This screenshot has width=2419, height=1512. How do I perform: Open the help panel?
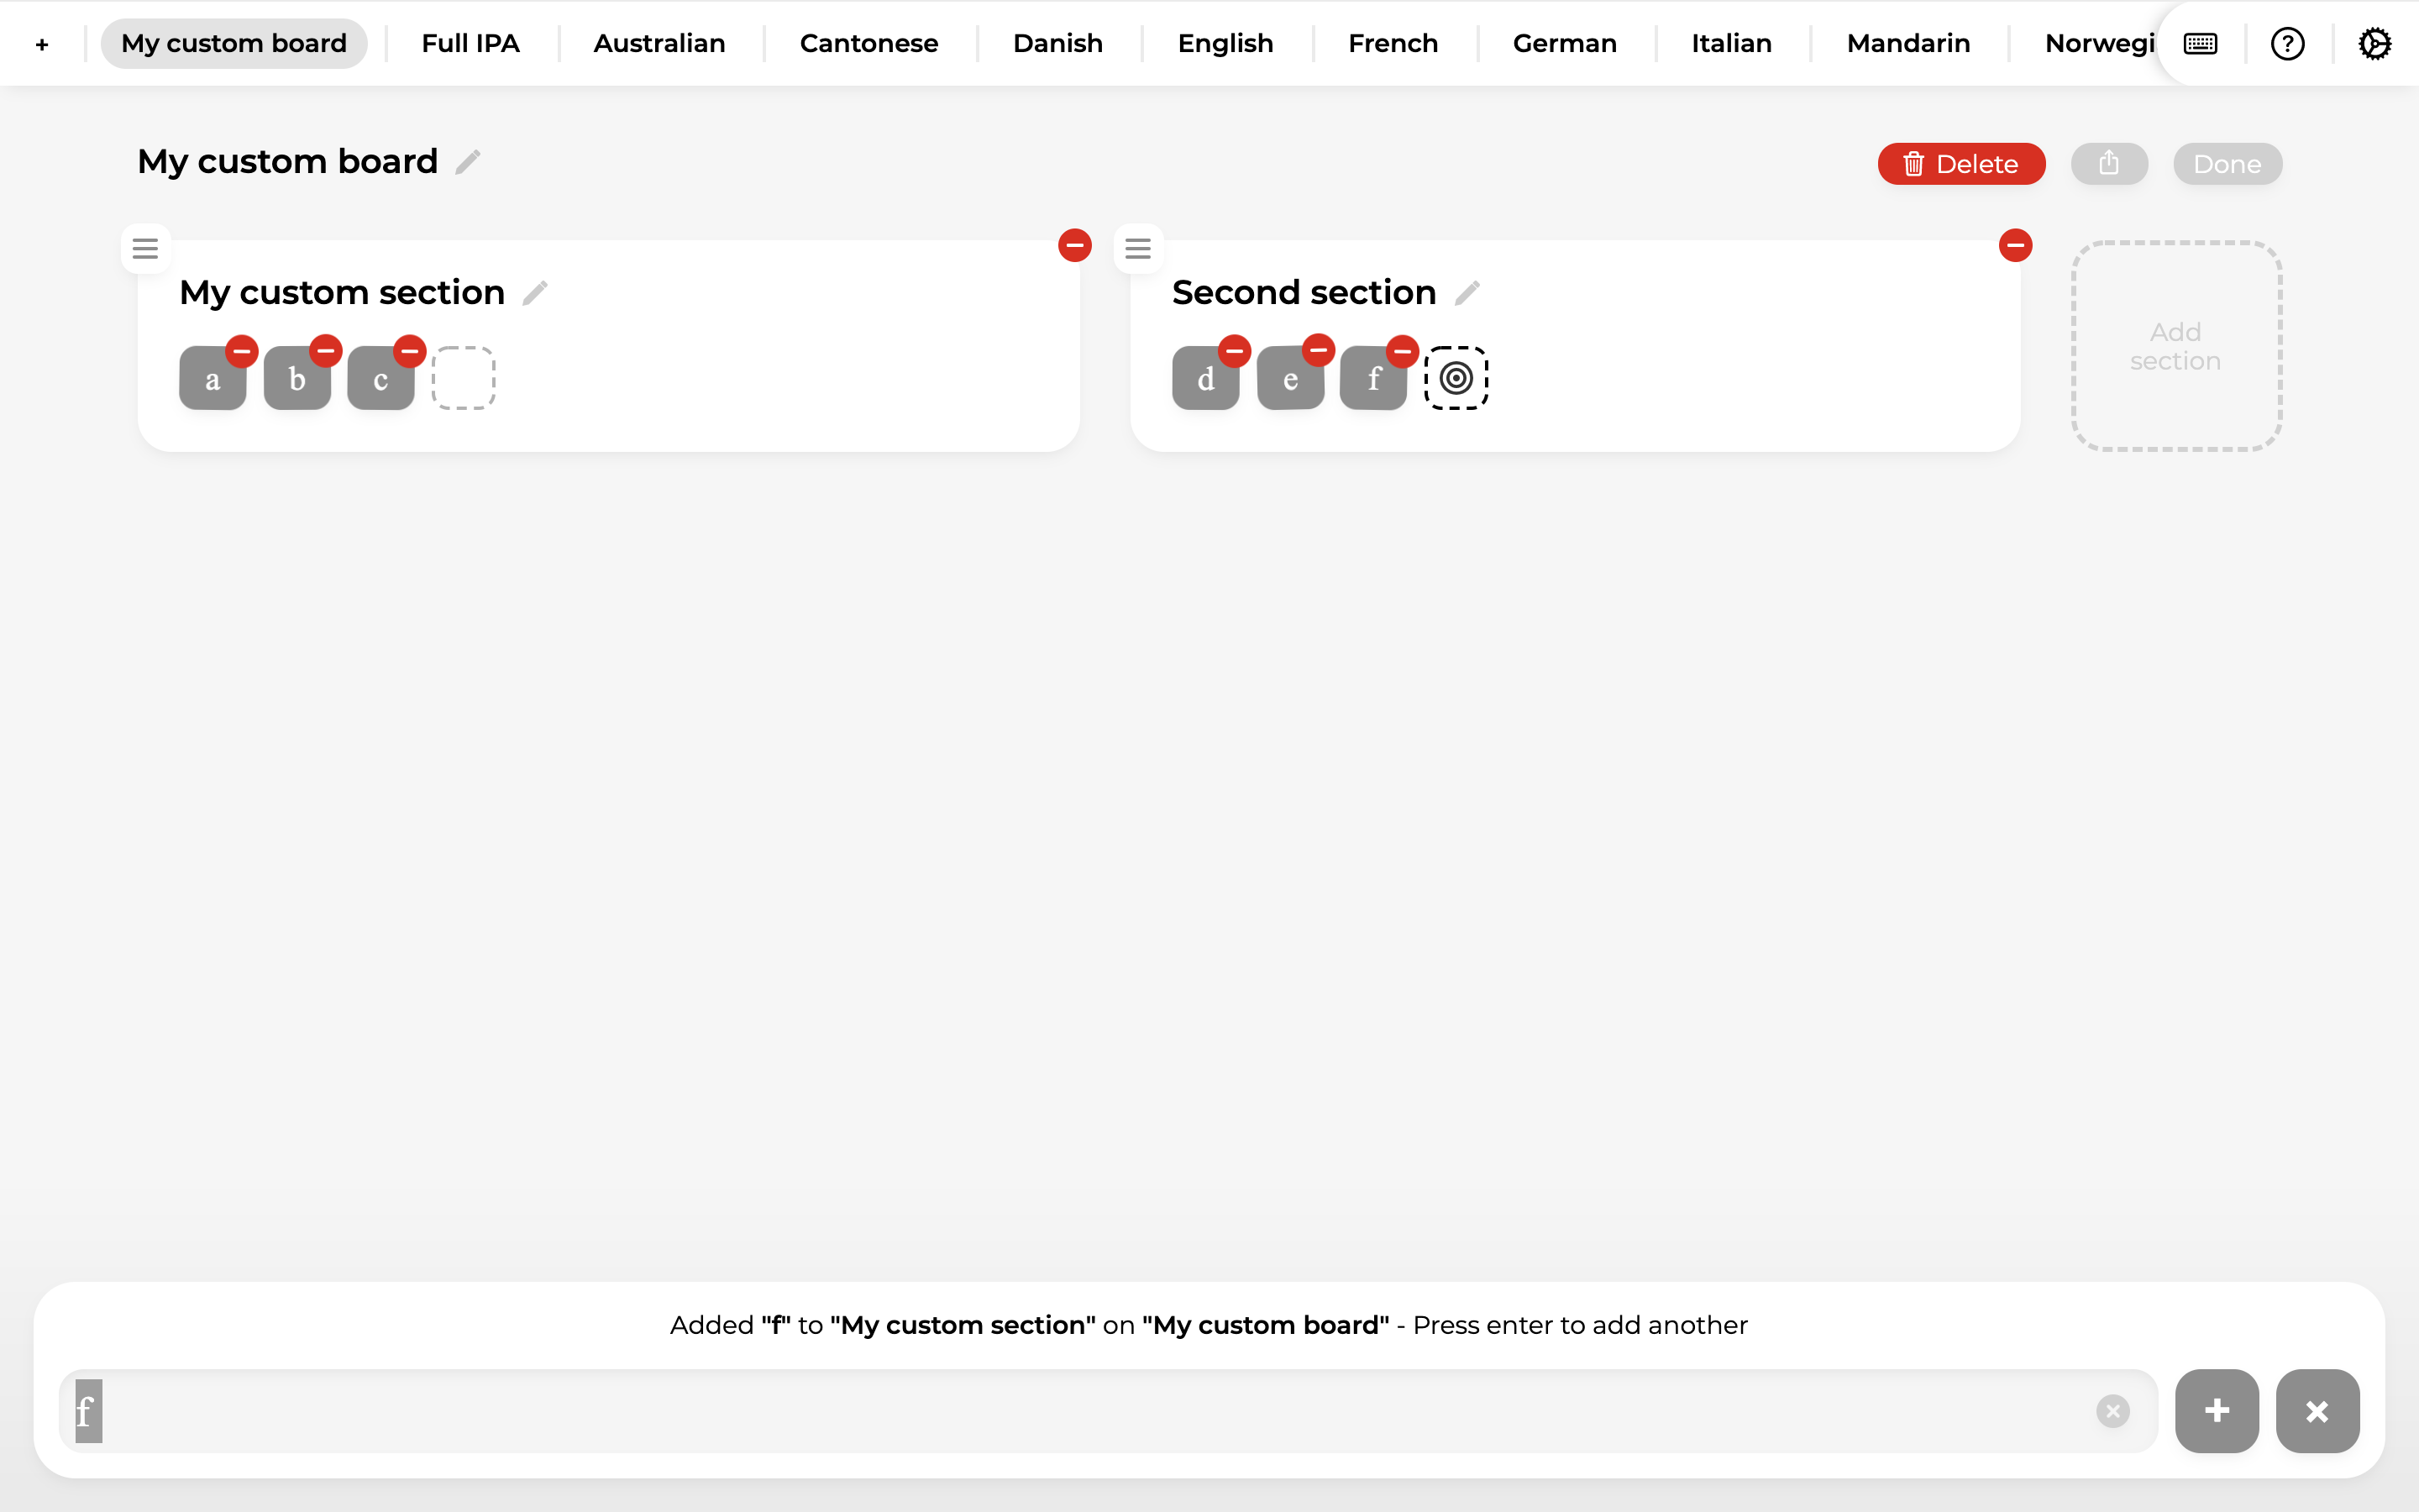[2287, 42]
